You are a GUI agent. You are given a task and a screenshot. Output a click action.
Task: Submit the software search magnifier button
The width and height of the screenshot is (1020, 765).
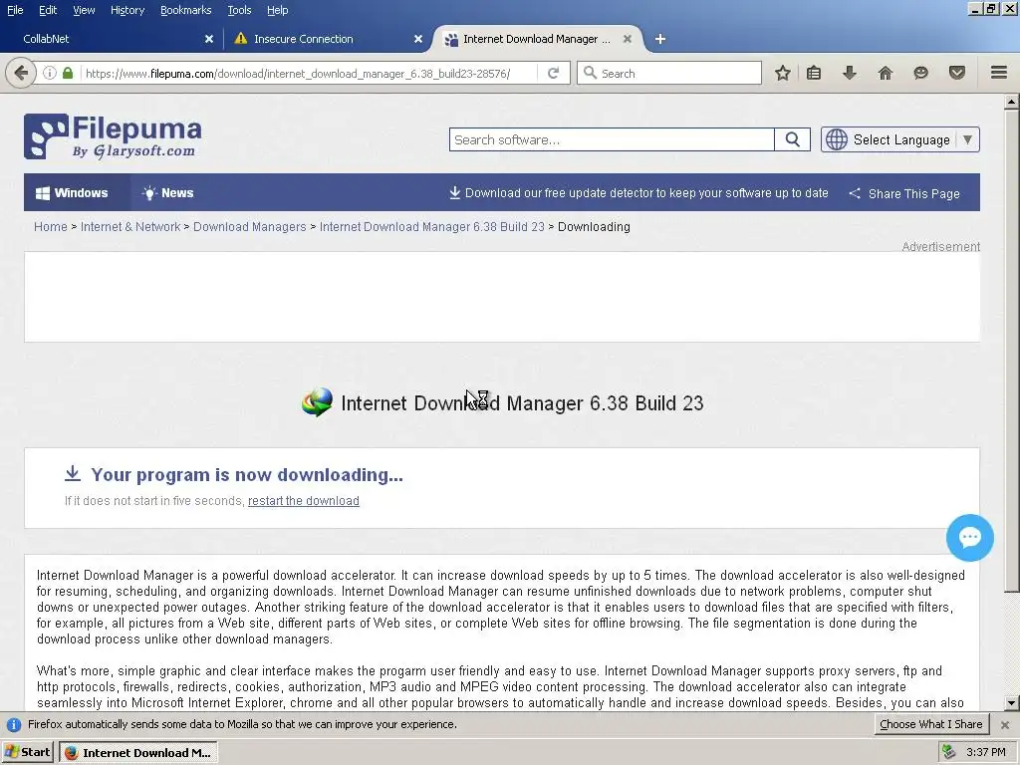point(792,139)
